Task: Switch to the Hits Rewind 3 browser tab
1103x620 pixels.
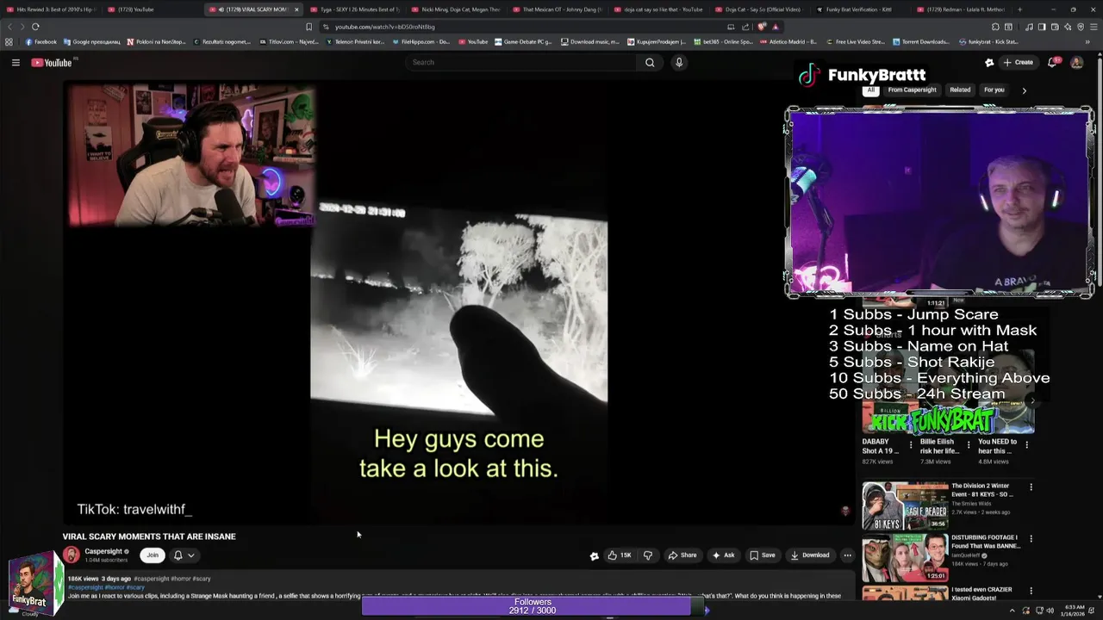Action: 50,9
